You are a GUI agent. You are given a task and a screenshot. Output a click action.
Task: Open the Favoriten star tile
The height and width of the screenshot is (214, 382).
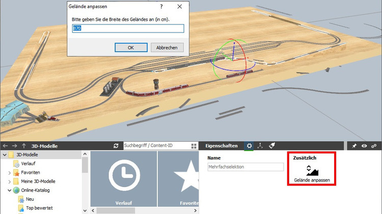point(178,179)
